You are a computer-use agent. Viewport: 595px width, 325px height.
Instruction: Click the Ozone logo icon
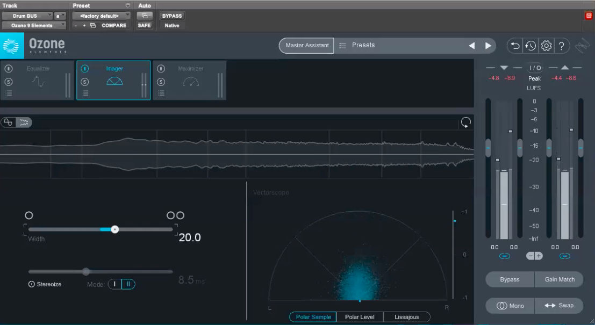[x=12, y=46]
